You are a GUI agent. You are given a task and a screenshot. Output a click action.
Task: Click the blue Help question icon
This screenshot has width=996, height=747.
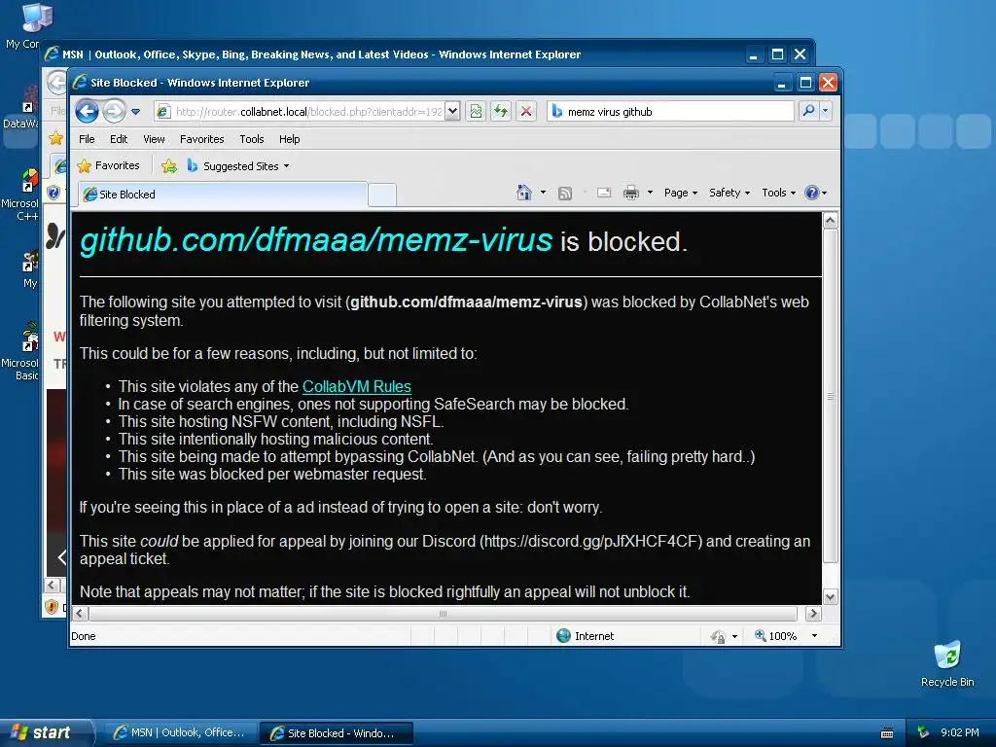[x=812, y=193]
